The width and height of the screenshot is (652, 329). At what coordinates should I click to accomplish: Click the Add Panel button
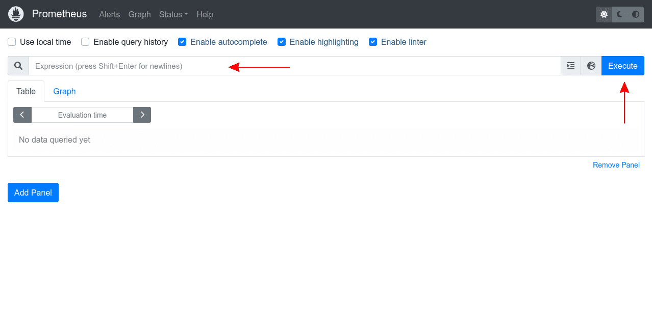[33, 193]
